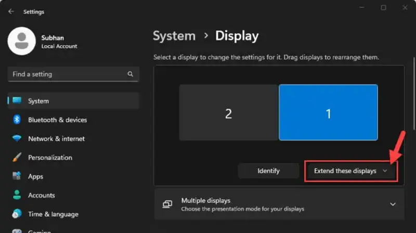This screenshot has height=233, width=416.
Task: Click the Personalization paintbrush icon
Action: click(x=17, y=157)
